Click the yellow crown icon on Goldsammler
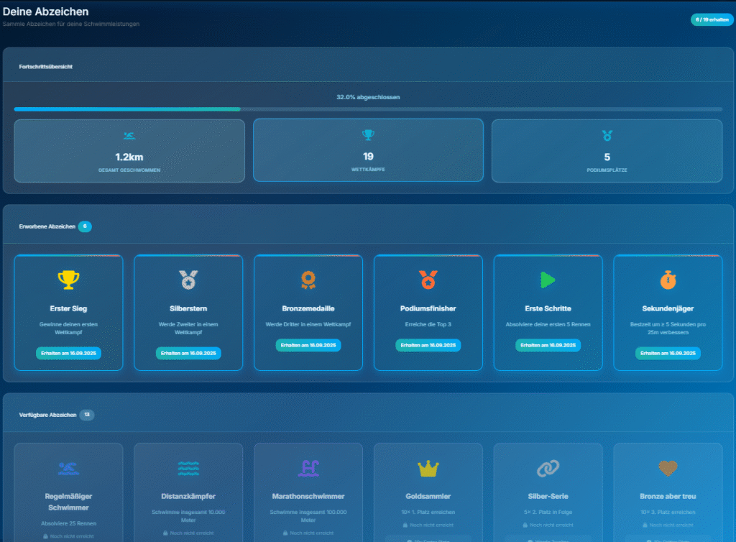The height and width of the screenshot is (542, 736). tap(428, 469)
